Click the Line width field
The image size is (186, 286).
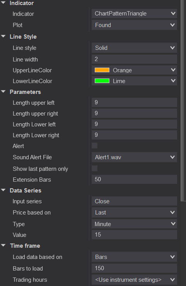[x=134, y=59]
